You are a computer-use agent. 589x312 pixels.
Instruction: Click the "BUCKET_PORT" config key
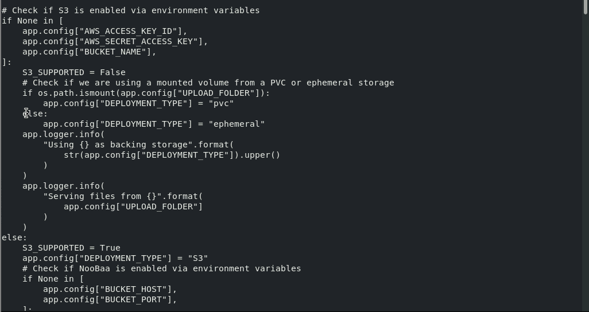tap(135, 299)
